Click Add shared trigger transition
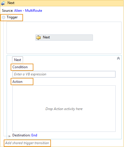Image resolution: width=124 pixels, height=147 pixels. [x=27, y=143]
